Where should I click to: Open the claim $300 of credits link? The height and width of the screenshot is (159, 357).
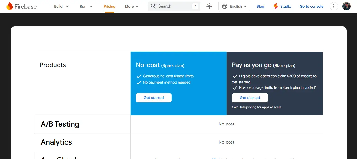(x=295, y=76)
